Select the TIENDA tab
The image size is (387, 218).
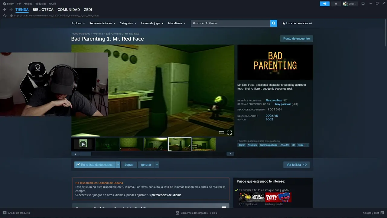pyautogui.click(x=22, y=10)
